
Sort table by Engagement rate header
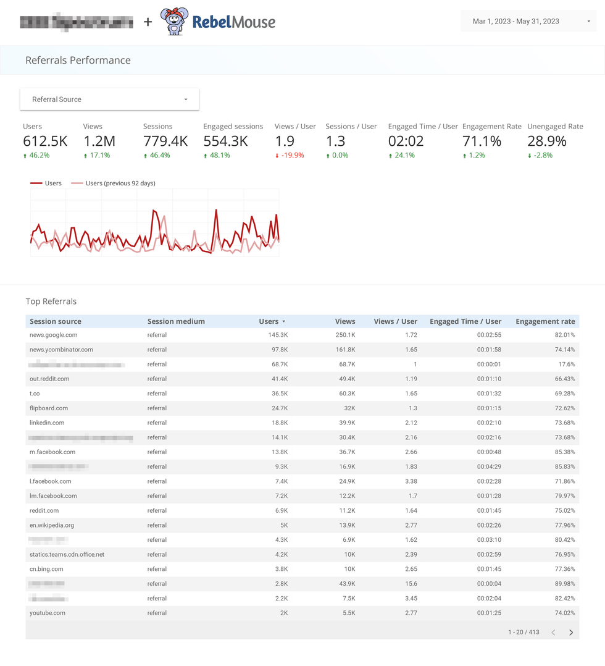545,321
